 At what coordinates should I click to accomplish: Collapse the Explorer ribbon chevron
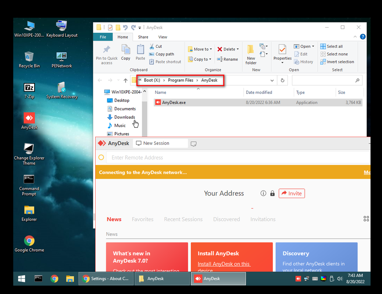tap(355, 37)
